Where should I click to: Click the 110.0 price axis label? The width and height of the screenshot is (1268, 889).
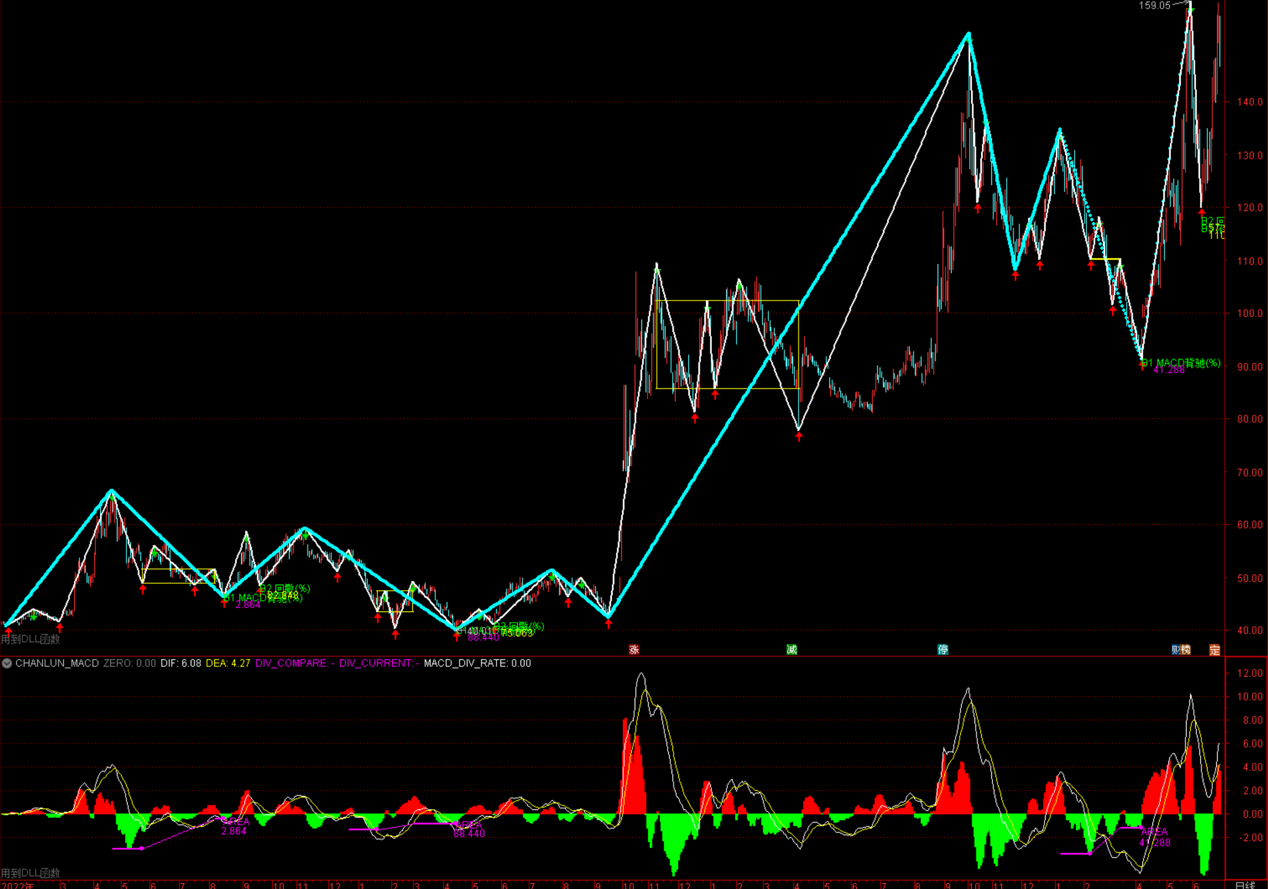coord(1250,261)
